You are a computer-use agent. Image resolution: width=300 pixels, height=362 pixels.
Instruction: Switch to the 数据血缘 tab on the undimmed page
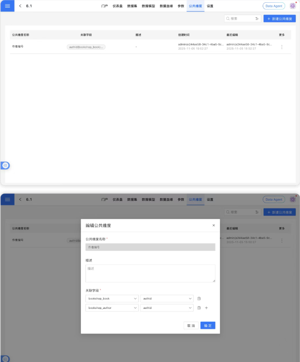tap(166, 6)
